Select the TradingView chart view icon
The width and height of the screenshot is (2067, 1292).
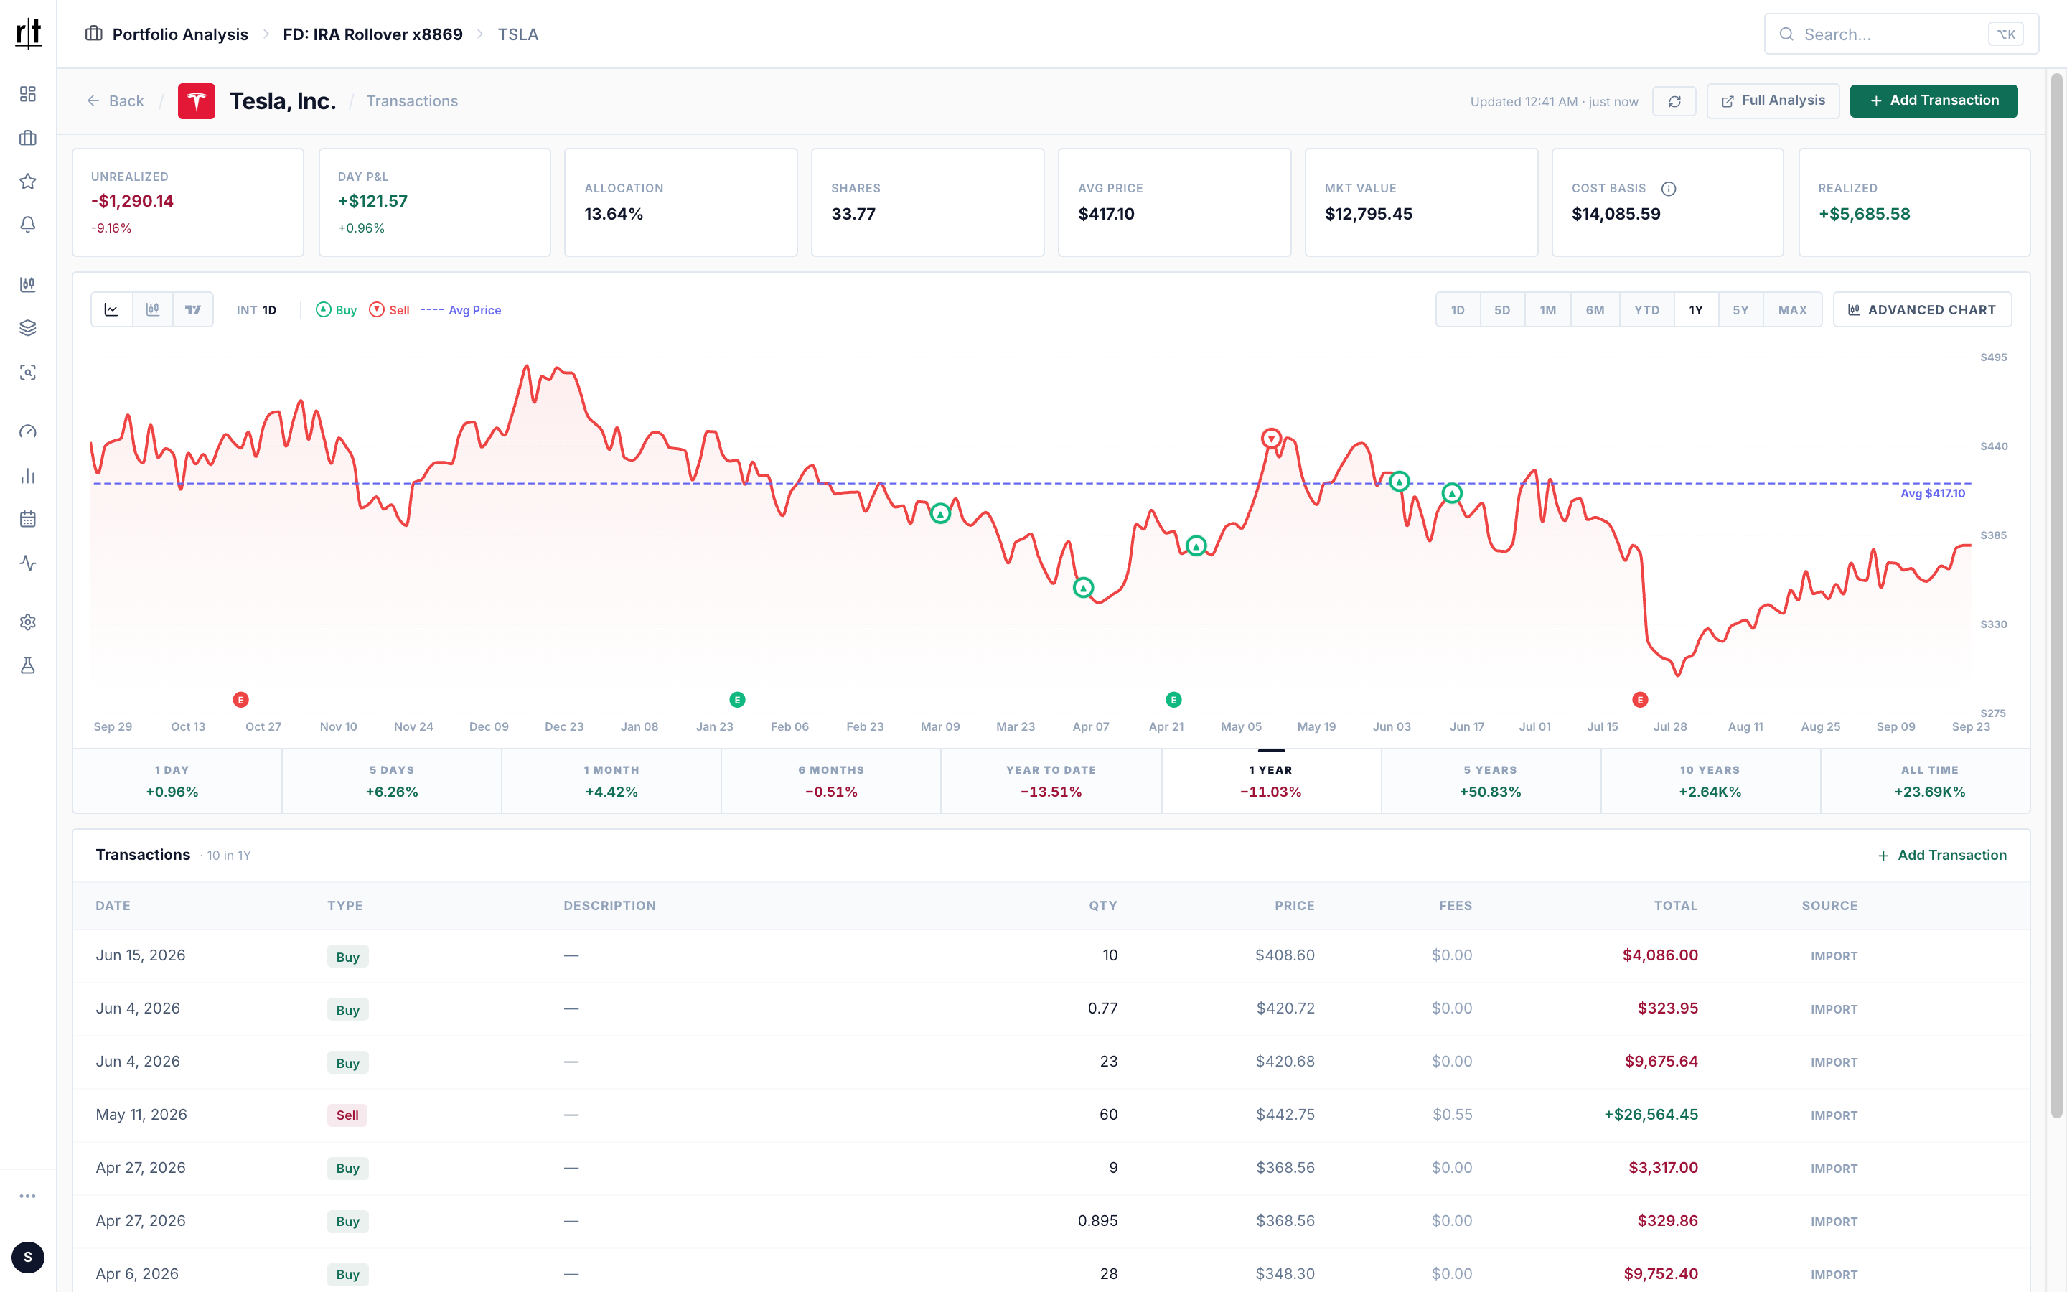(193, 309)
